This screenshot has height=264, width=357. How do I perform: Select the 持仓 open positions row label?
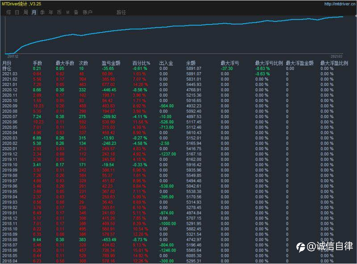(7, 69)
